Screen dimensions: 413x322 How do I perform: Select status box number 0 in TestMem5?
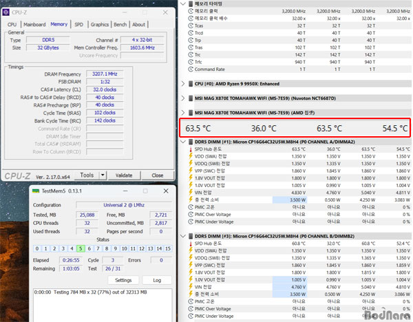click(x=38, y=248)
